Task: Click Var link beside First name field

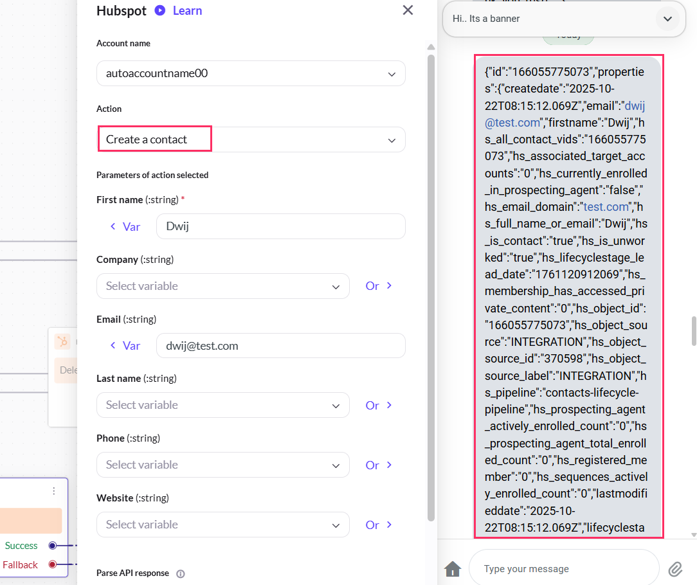Action: click(x=125, y=226)
